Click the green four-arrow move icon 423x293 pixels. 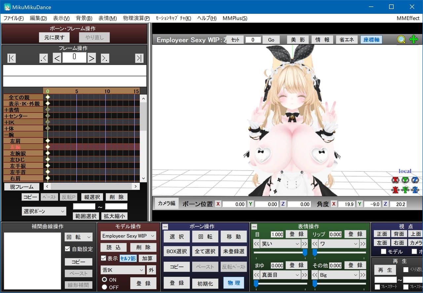point(413,40)
